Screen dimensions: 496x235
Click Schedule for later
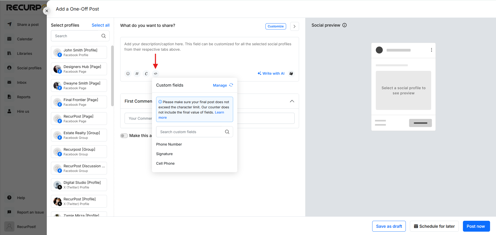pos(434,226)
